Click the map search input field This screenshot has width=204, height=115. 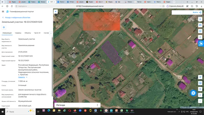click(182, 12)
